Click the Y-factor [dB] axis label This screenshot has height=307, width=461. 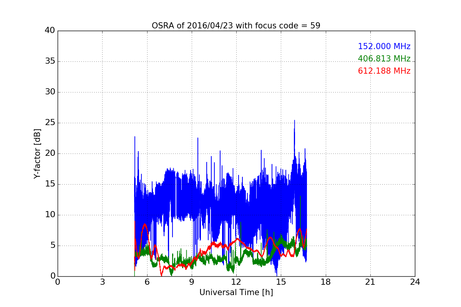click(37, 153)
